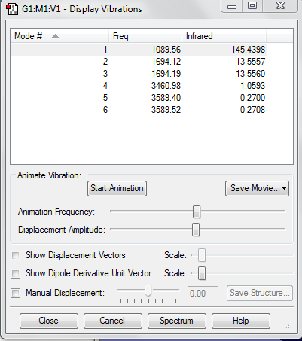This screenshot has width=302, height=341.
Task: Click the Freq column header
Action: tap(145, 36)
